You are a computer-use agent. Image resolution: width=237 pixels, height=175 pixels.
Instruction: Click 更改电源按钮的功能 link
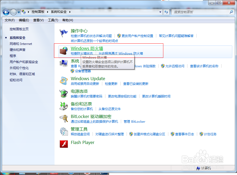tap(122, 96)
